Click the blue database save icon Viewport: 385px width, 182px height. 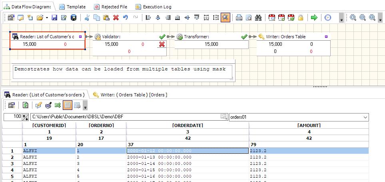[74, 18]
